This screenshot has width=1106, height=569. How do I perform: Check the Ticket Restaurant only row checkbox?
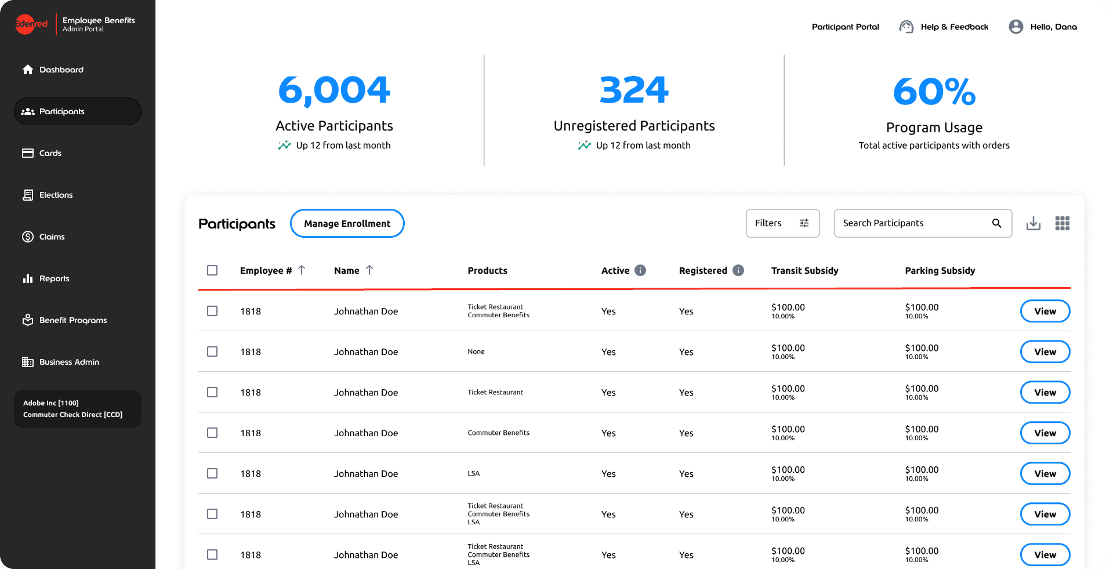[212, 392]
